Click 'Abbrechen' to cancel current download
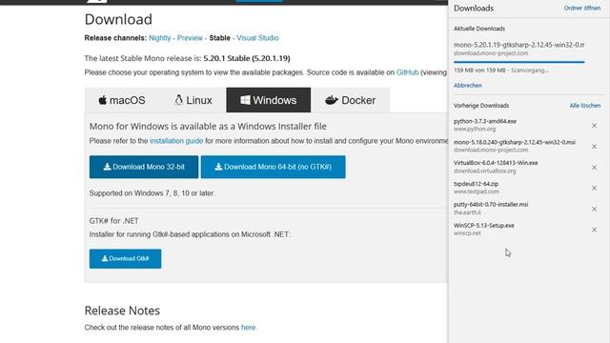610x343 pixels. (x=468, y=85)
